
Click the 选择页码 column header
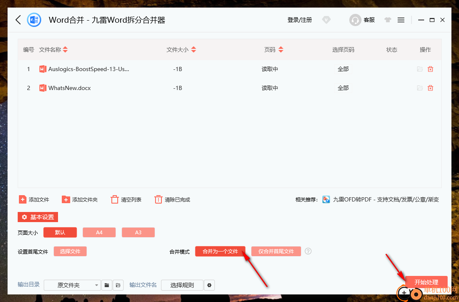(343, 50)
